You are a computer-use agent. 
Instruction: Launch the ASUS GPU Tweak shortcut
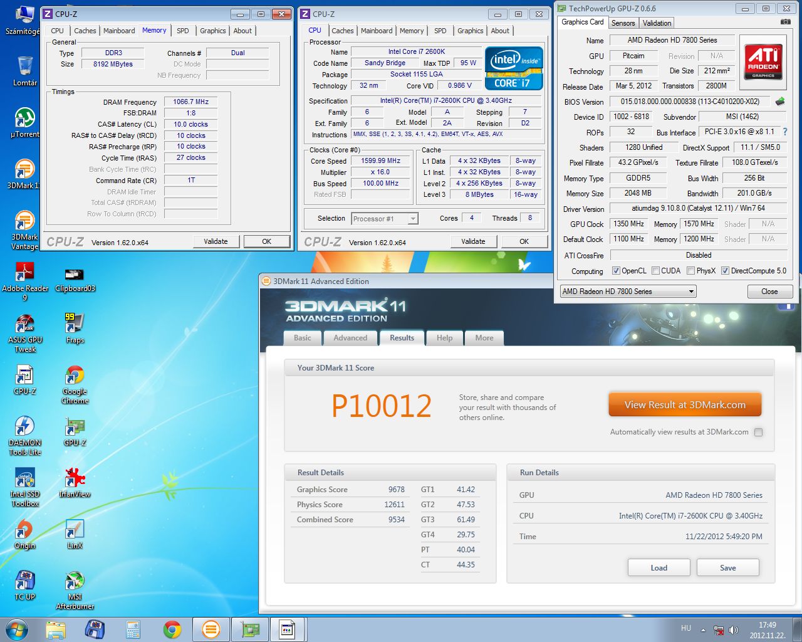[x=25, y=332]
